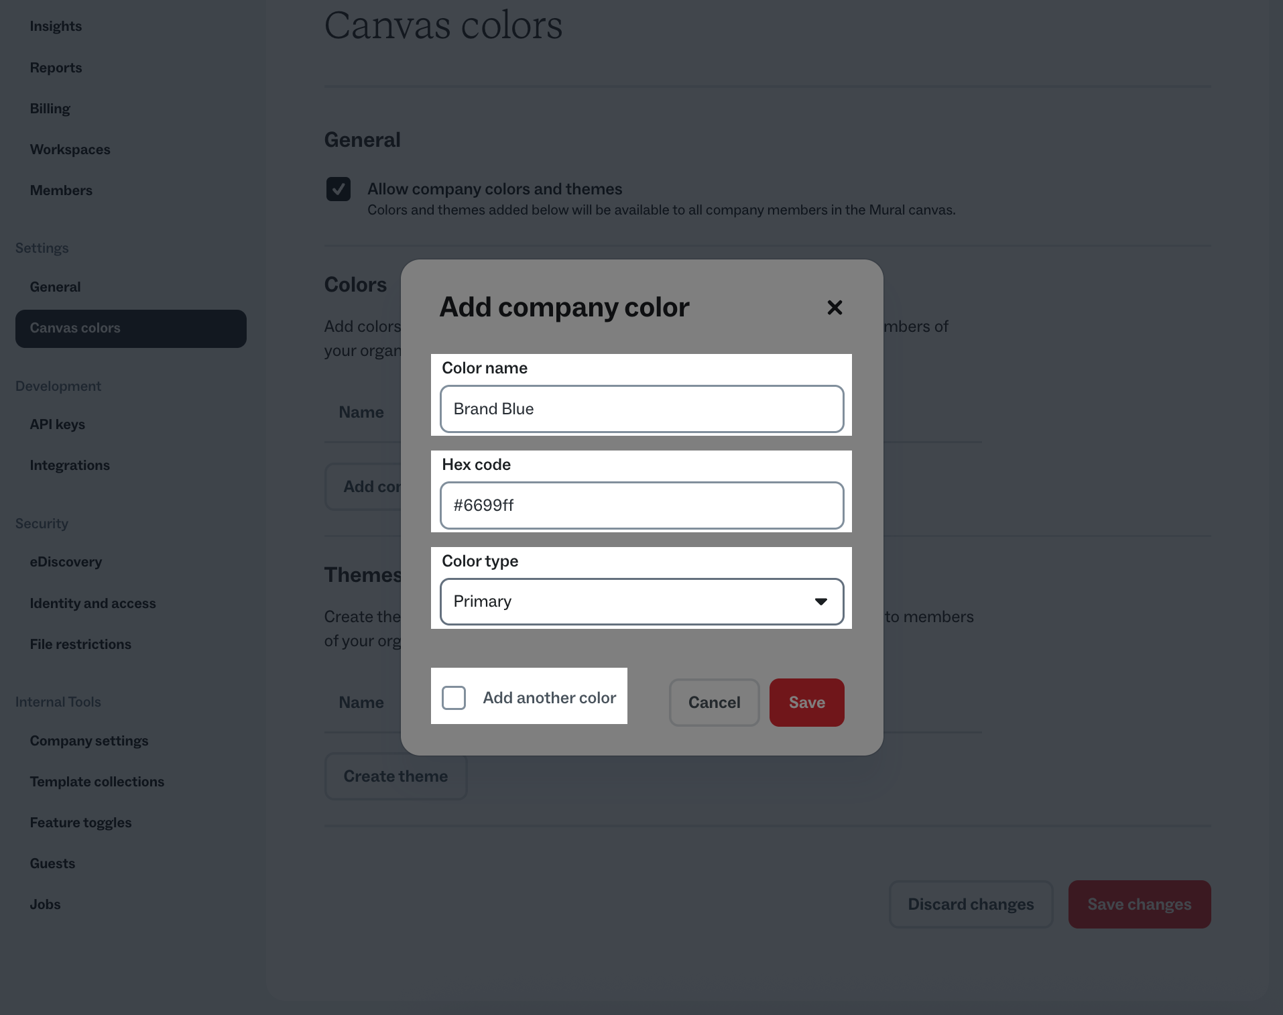This screenshot has height=1015, width=1283.
Task: Open eDiscovery under Security
Action: pos(66,562)
